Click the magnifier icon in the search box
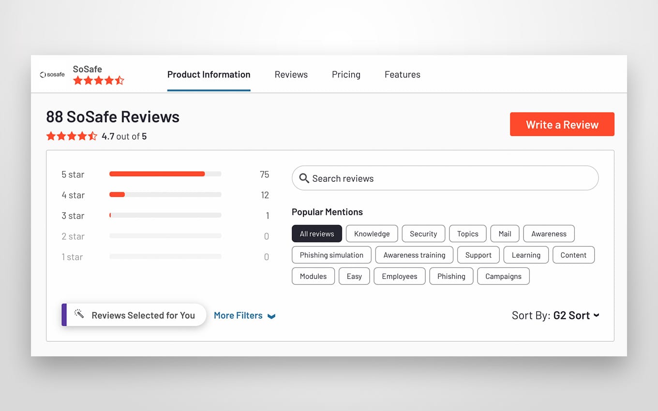 (x=304, y=178)
